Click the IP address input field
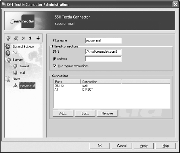Screen dimensions: 180x153 [103, 59]
